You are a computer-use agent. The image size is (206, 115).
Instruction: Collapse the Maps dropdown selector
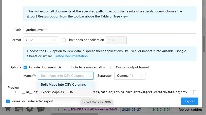pos(66,76)
